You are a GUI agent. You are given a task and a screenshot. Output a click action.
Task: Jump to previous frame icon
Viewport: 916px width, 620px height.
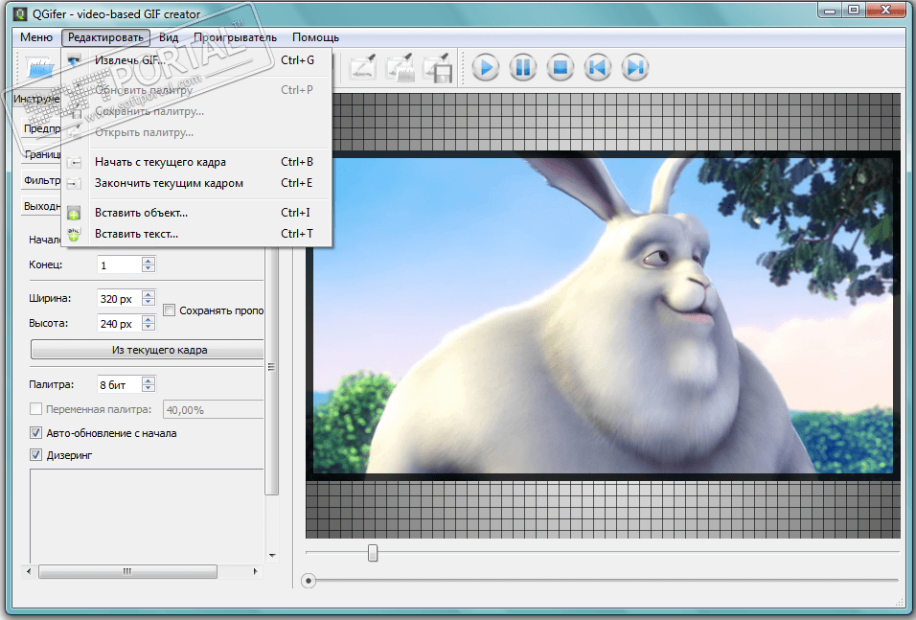coord(597,68)
